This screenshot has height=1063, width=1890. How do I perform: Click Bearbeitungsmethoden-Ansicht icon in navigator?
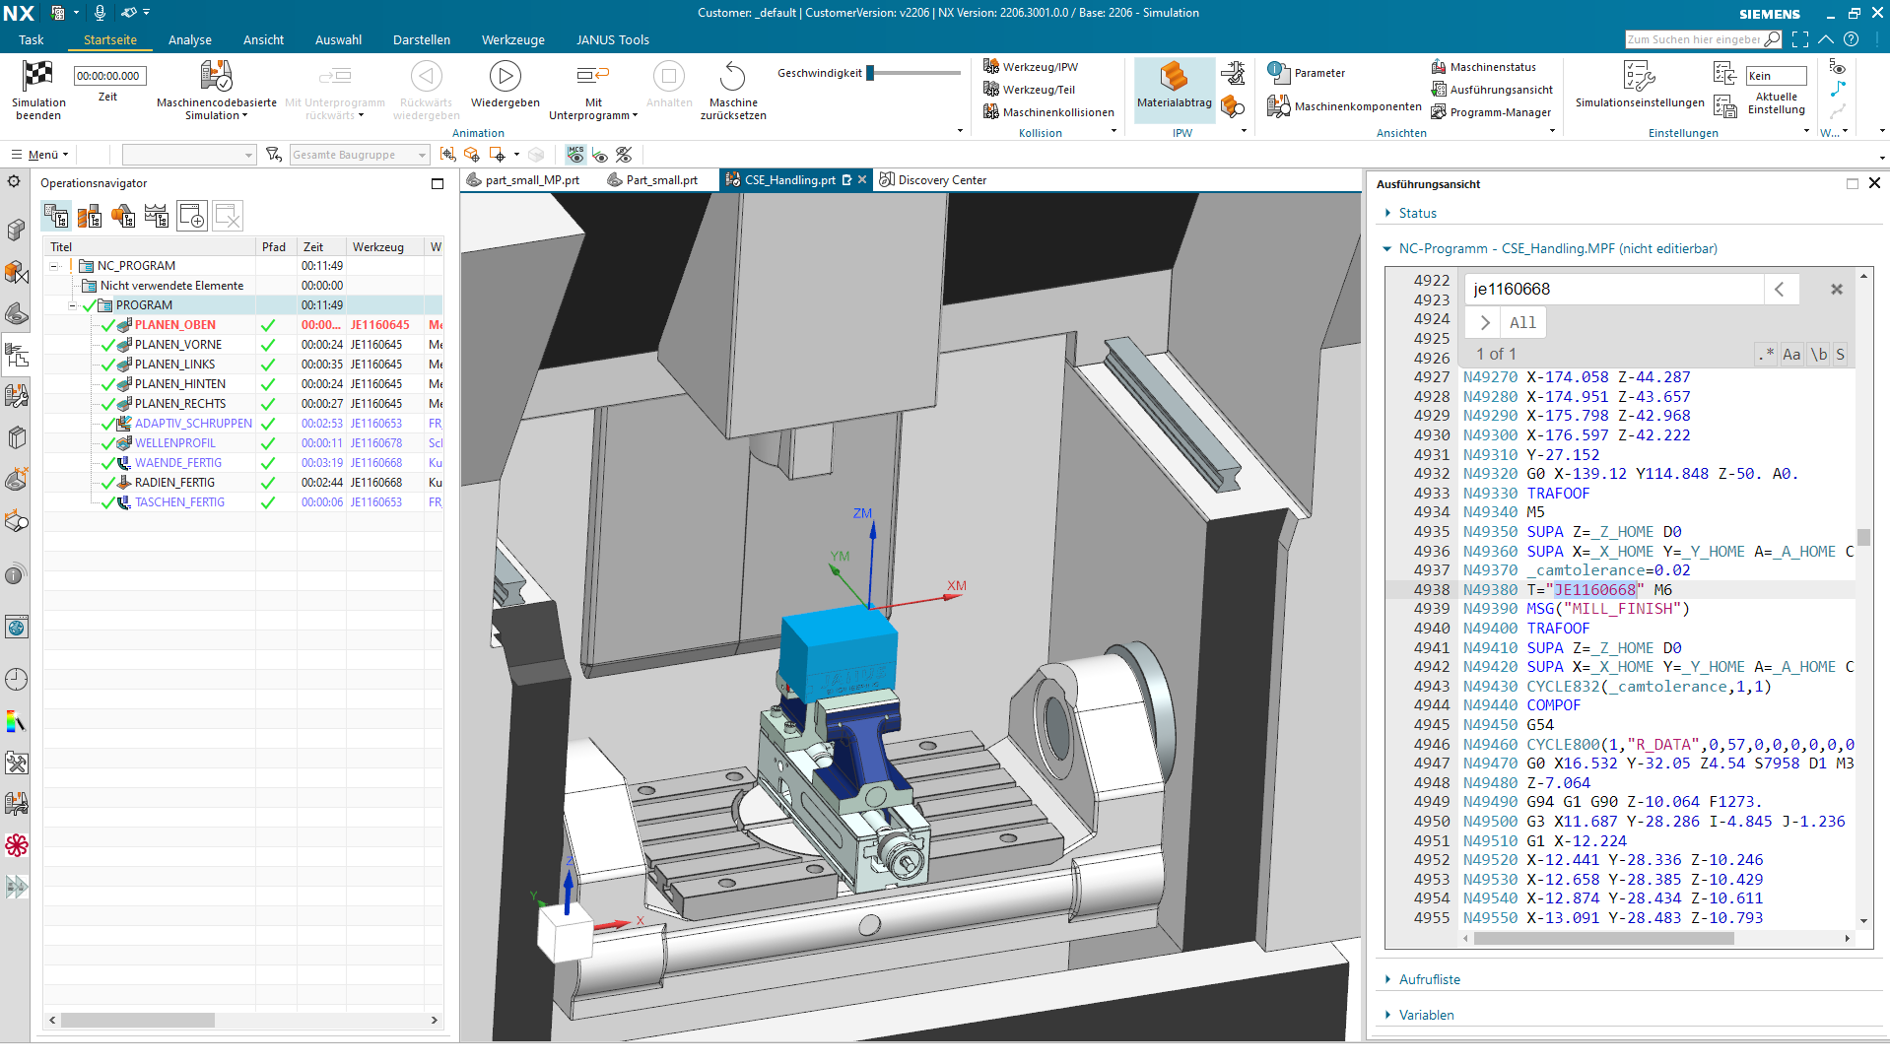coord(157,216)
